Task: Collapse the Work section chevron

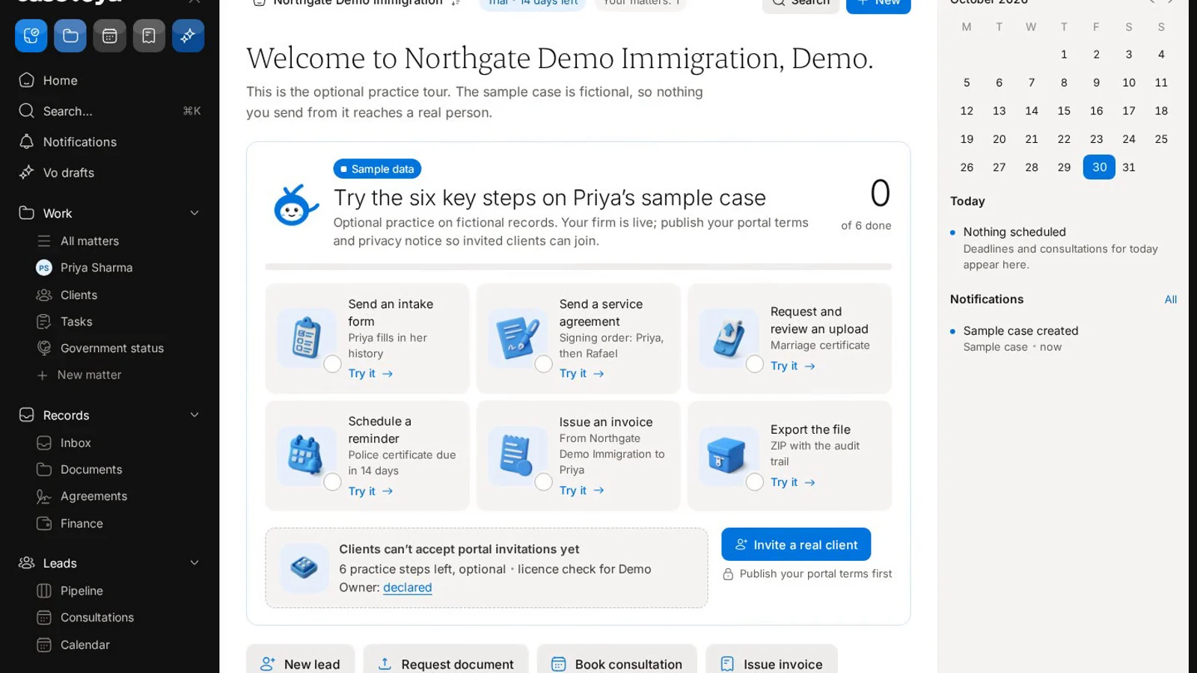Action: 195,213
